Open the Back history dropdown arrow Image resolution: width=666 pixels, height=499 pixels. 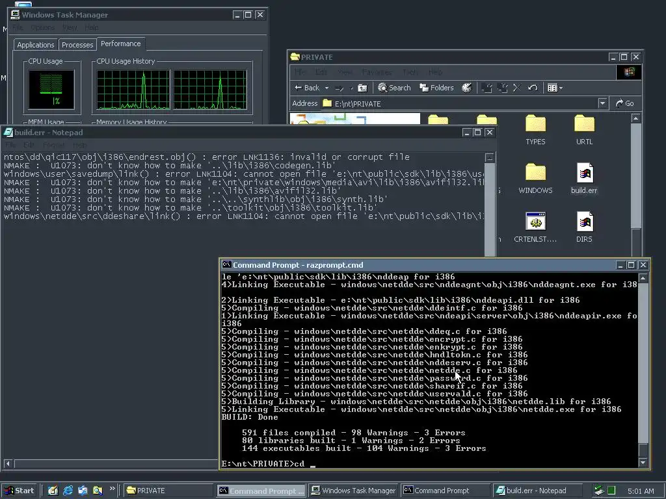326,88
